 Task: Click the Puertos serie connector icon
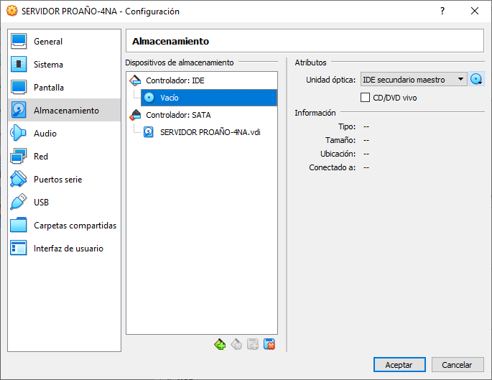point(18,179)
